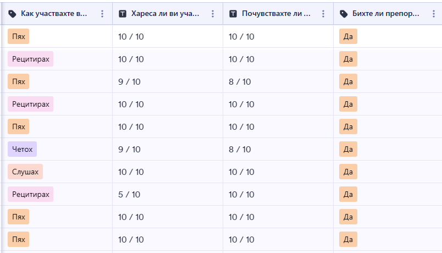Click text-type icon in 'Хареса ли ви уча...' header
The height and width of the screenshot is (253, 442).
click(123, 14)
